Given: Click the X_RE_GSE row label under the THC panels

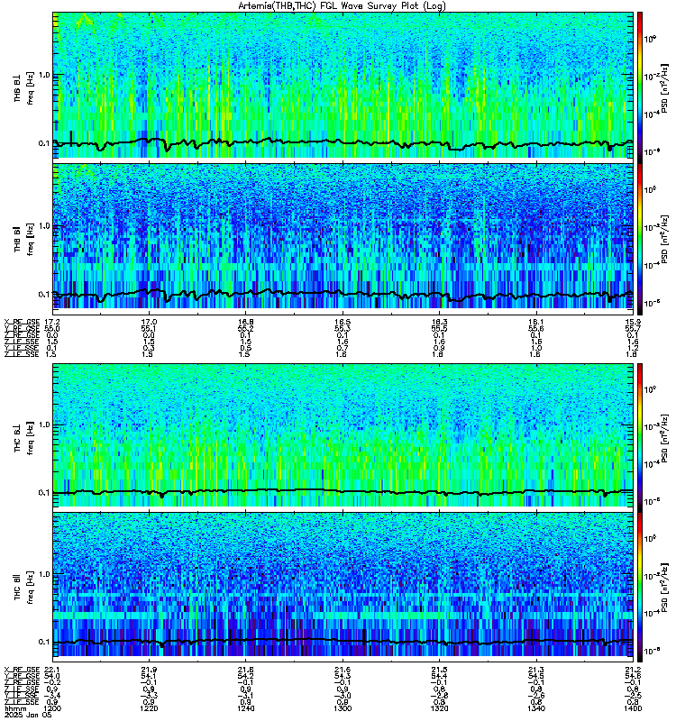Looking at the screenshot, I should point(22,670).
